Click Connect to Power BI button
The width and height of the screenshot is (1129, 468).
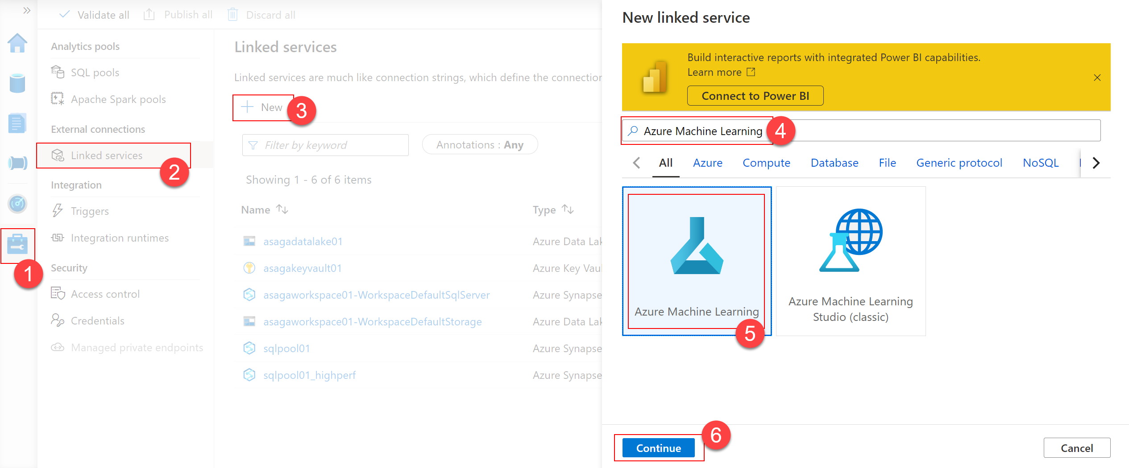[x=755, y=95]
